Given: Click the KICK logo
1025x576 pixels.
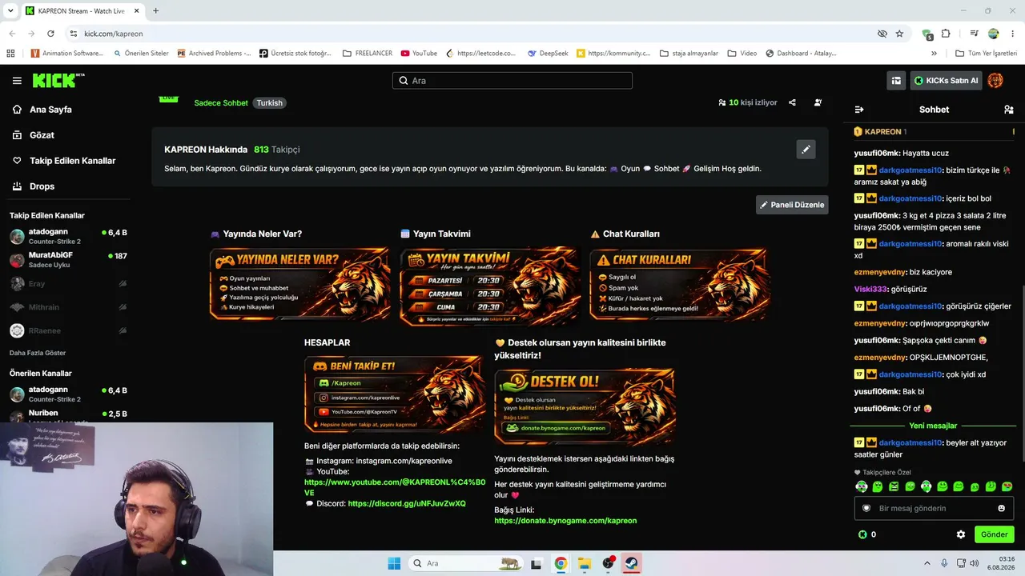Looking at the screenshot, I should 58,80.
